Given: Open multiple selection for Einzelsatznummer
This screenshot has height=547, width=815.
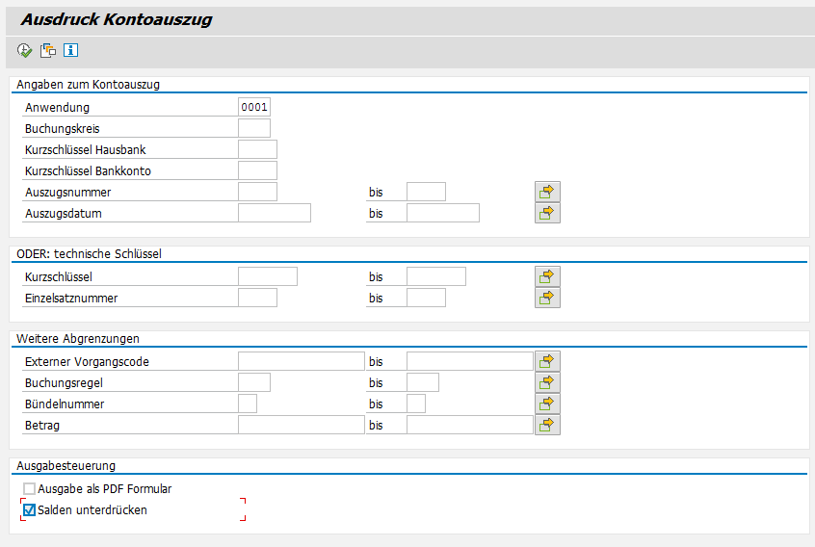Looking at the screenshot, I should point(547,298).
